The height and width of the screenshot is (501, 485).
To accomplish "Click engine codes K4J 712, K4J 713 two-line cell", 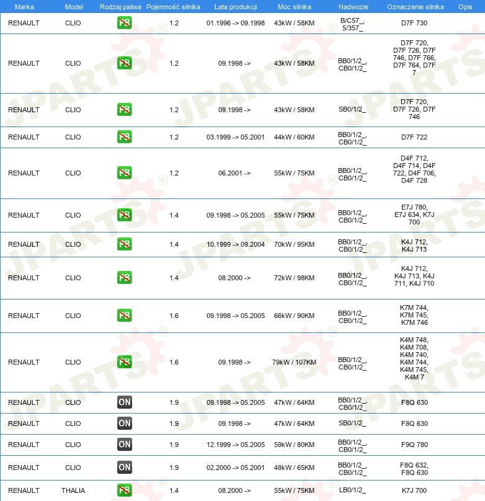I will [414, 246].
